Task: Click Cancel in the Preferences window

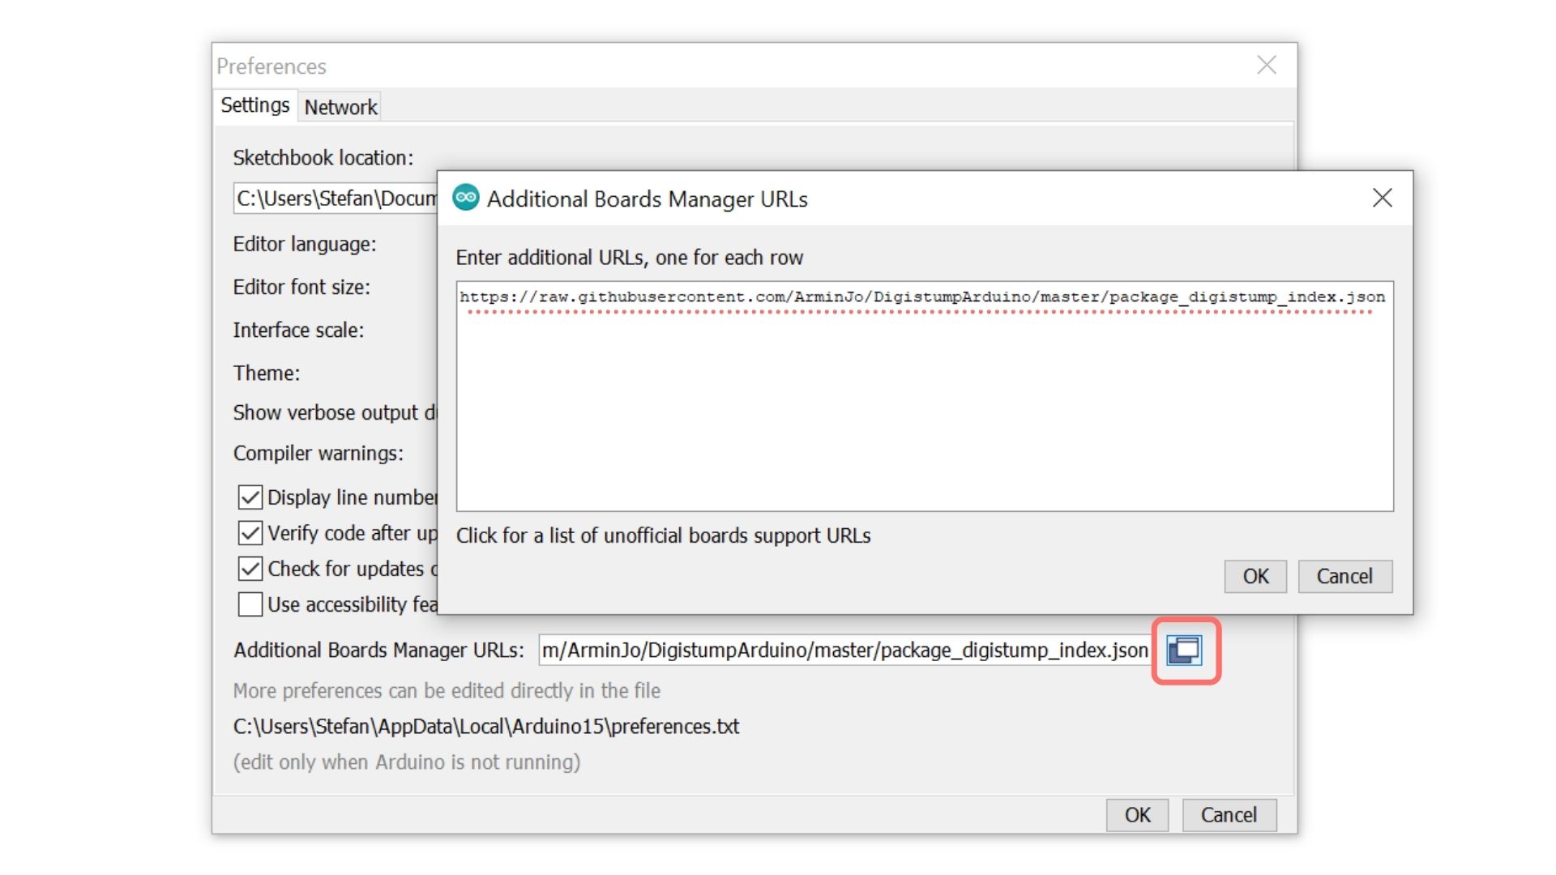Action: tap(1229, 815)
